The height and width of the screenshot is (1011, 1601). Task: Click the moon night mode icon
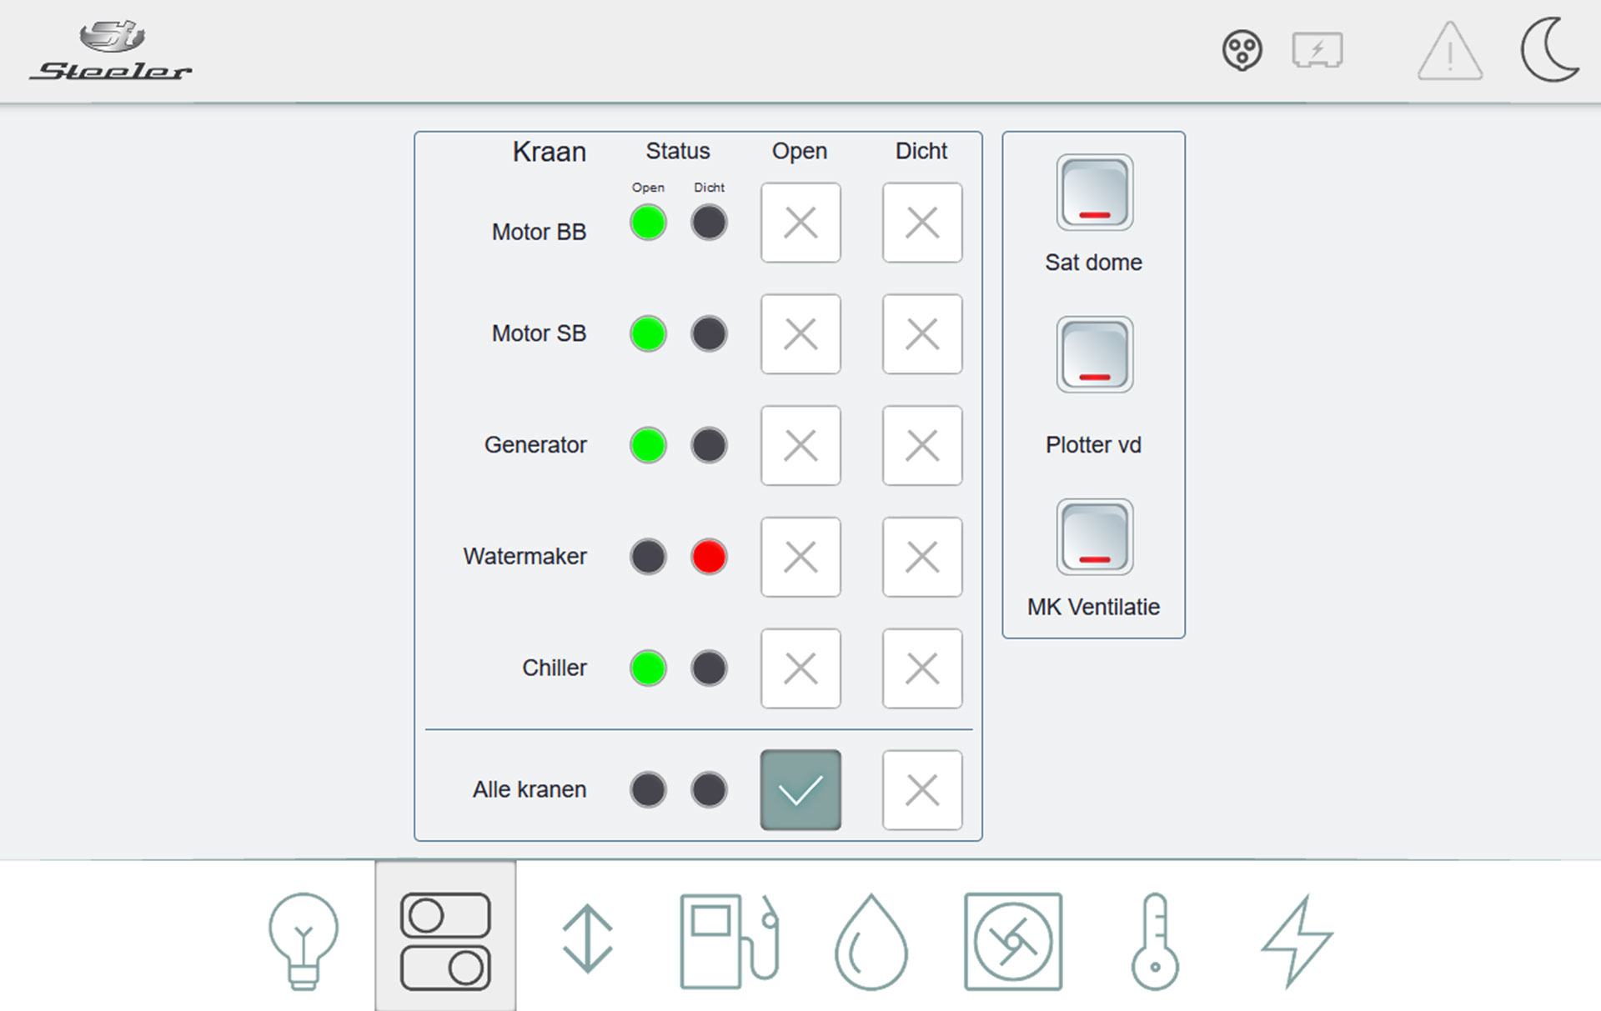coord(1549,50)
